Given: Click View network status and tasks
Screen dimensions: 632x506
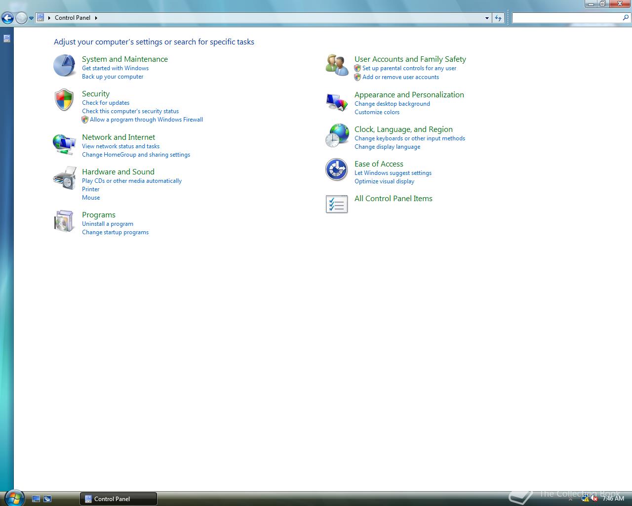Looking at the screenshot, I should click(120, 146).
